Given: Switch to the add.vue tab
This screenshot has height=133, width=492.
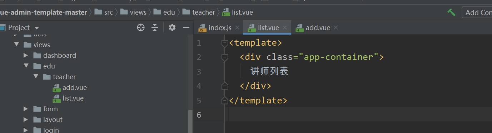Looking at the screenshot, I should click(x=313, y=27).
